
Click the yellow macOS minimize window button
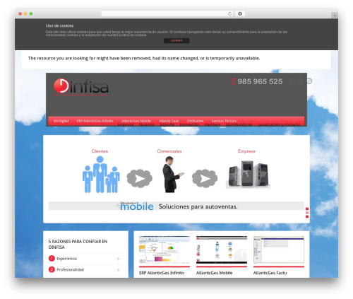(x=25, y=14)
